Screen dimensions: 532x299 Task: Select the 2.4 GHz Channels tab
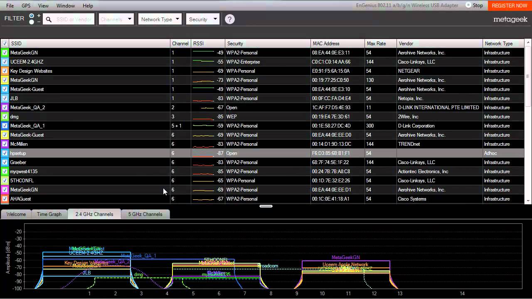coord(94,214)
